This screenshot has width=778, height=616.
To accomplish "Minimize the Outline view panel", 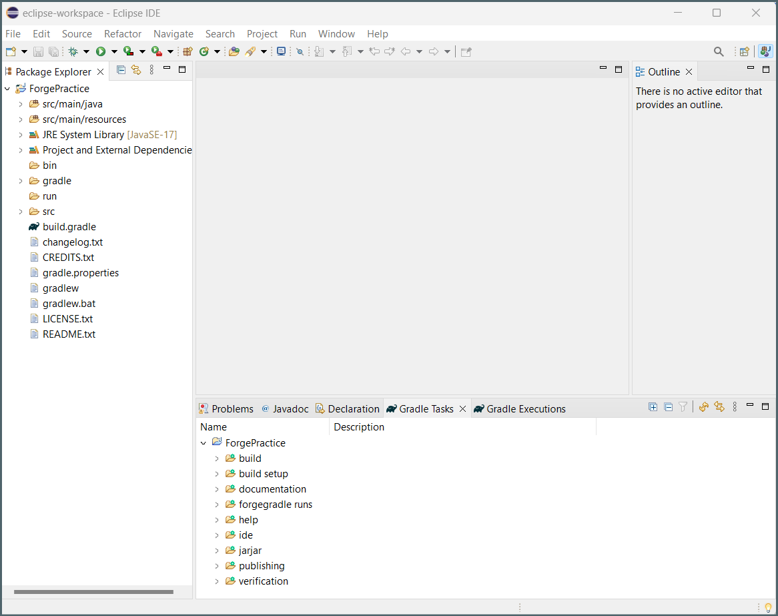I will point(750,69).
